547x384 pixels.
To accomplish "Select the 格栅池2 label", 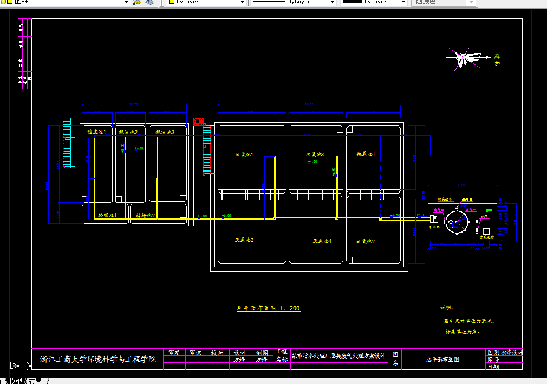I will point(146,215).
